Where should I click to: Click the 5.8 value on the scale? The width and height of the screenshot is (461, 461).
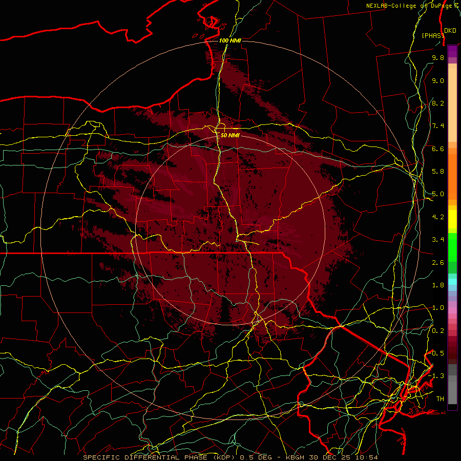point(438,172)
